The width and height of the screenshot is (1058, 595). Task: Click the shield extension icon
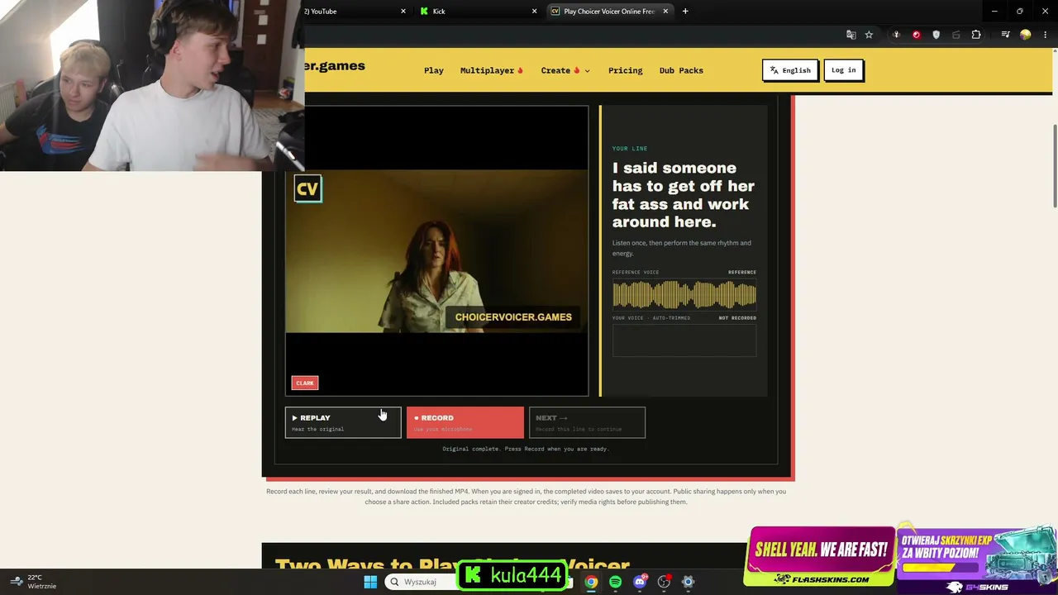point(936,35)
